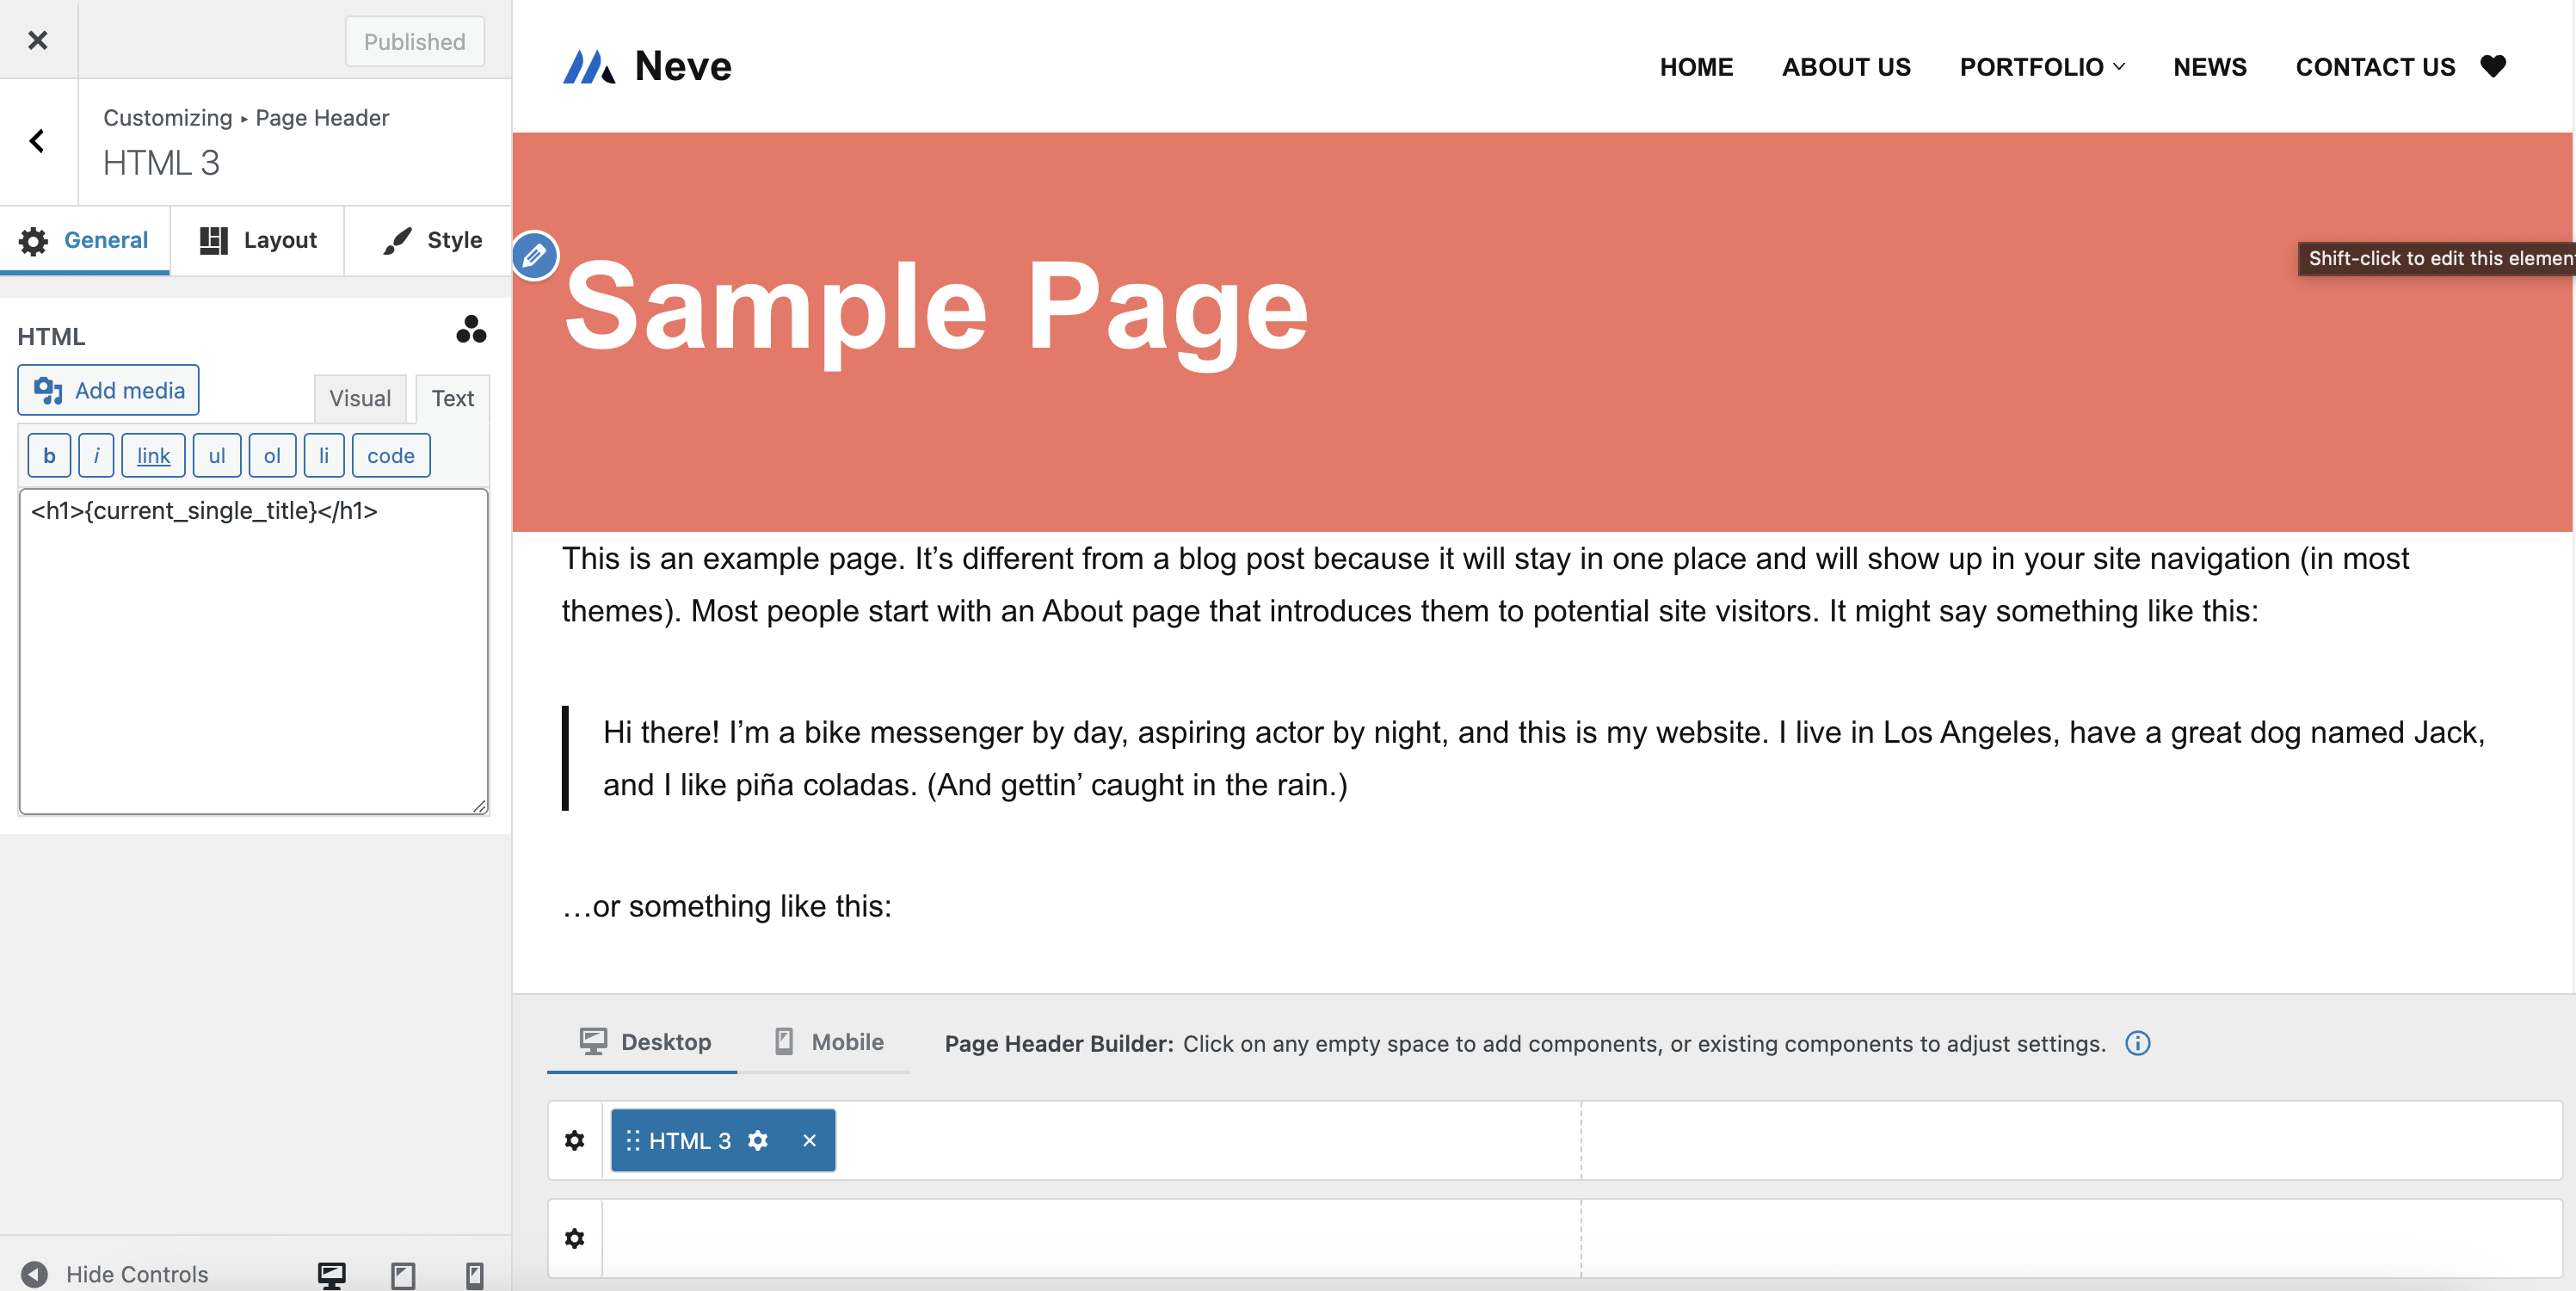Hide Controls toggle at bottom left
The width and height of the screenshot is (2576, 1291).
click(x=116, y=1274)
